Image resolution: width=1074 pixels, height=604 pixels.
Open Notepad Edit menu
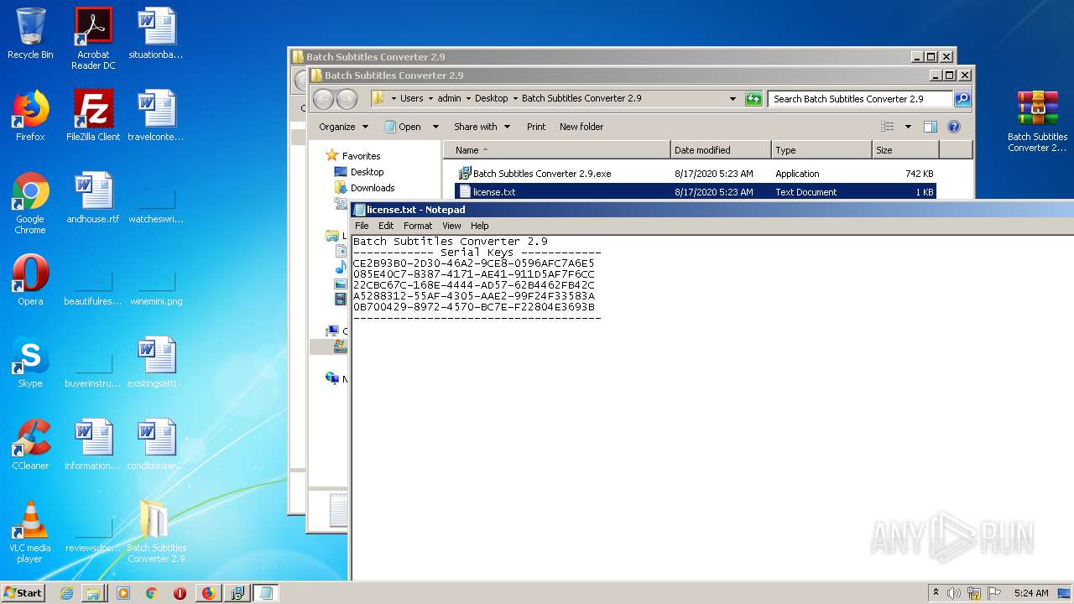[x=386, y=226]
